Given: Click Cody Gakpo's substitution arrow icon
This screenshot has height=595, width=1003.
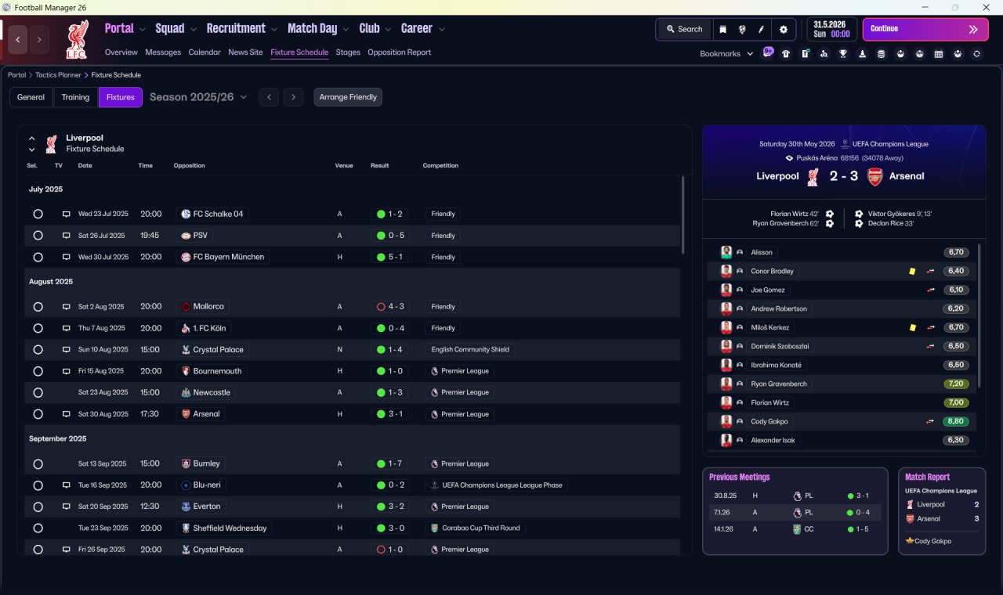Looking at the screenshot, I should [930, 421].
